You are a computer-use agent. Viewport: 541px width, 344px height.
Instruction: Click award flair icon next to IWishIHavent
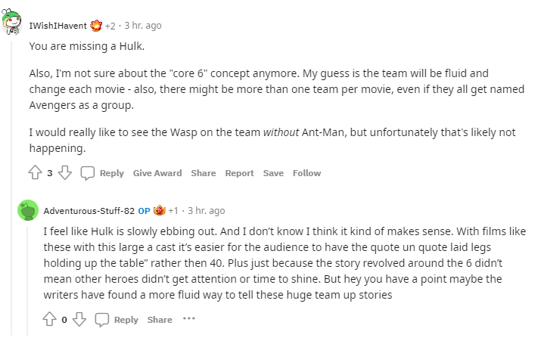[x=96, y=26]
